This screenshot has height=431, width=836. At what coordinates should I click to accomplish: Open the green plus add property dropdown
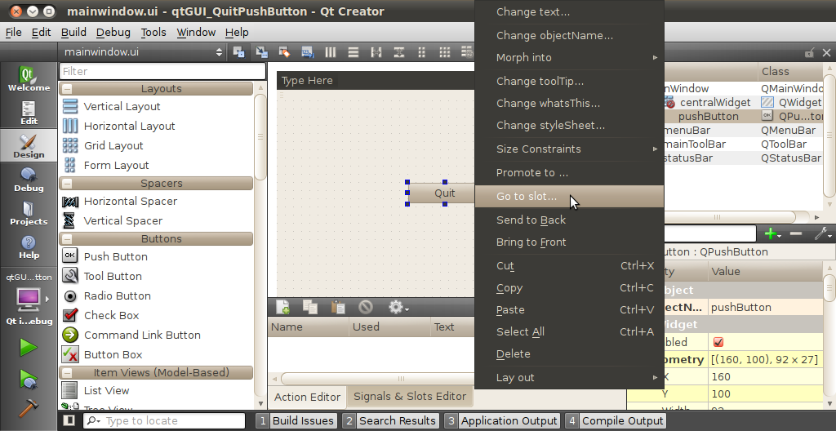click(772, 233)
